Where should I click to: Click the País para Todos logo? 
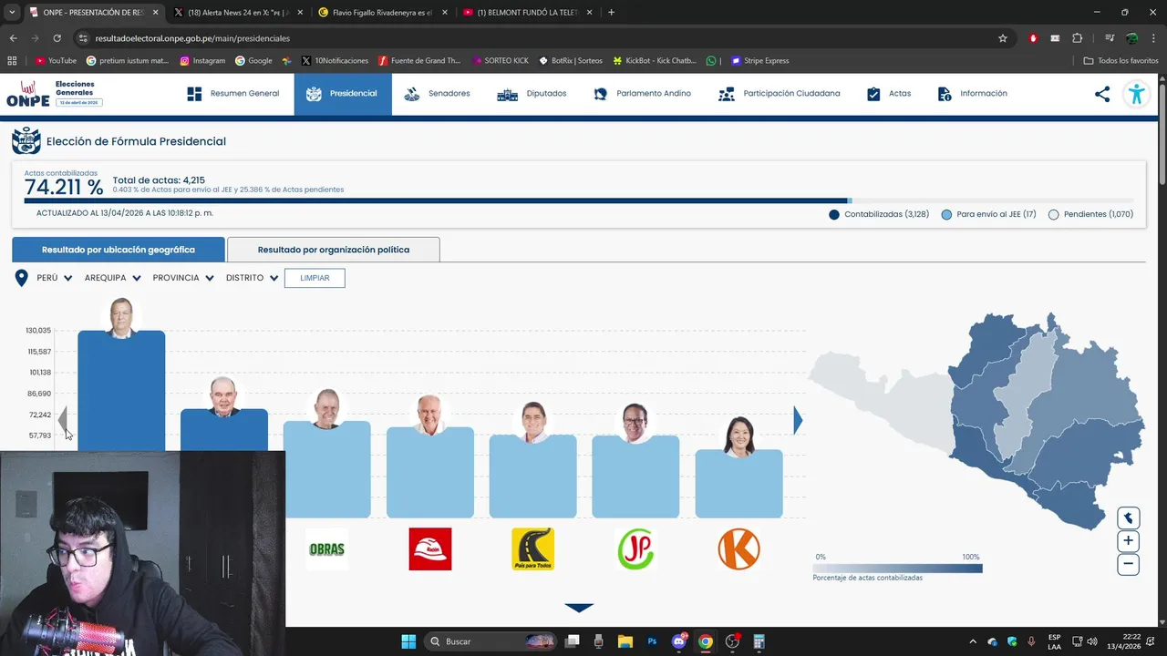click(532, 549)
